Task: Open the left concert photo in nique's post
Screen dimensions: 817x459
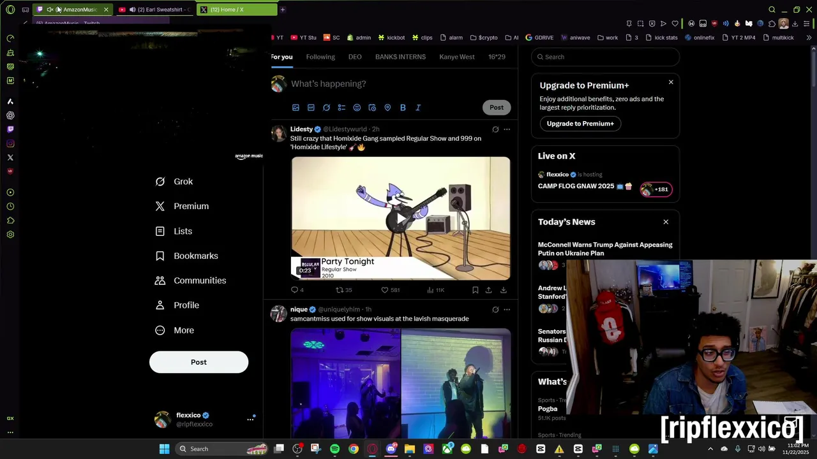Action: click(345, 383)
